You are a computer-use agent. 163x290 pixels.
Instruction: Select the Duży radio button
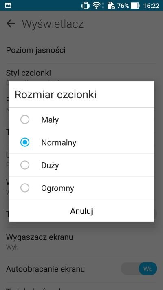(x=25, y=165)
